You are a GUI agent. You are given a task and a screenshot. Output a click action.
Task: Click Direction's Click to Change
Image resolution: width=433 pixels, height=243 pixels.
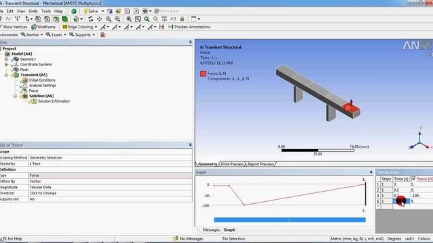coord(110,193)
